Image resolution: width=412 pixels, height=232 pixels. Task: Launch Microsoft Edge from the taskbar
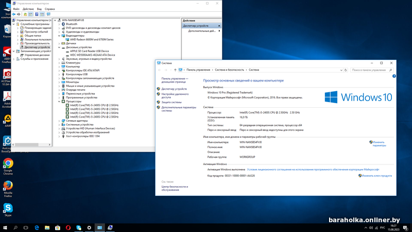(x=37, y=228)
